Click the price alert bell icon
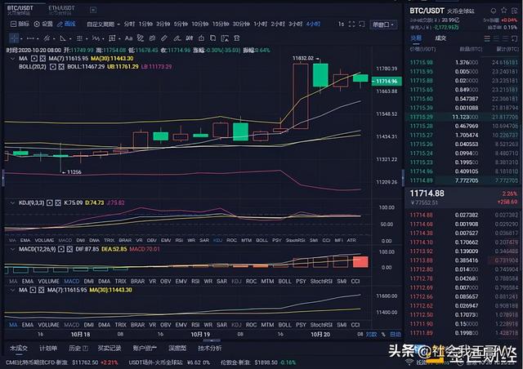The height and width of the screenshot is (369, 523). click(494, 11)
